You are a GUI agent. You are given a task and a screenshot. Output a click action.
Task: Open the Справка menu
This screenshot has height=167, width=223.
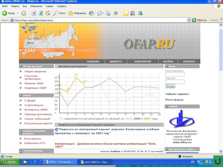point(62,6)
